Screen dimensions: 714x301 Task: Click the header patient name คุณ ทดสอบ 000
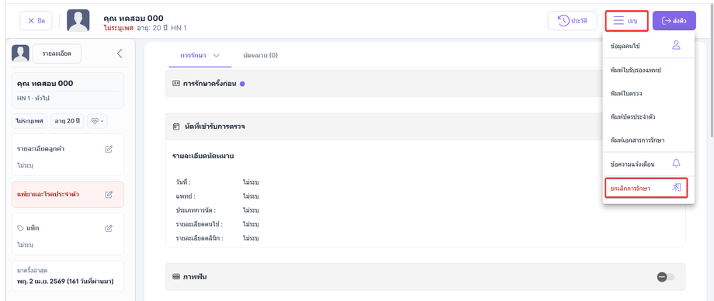point(133,18)
